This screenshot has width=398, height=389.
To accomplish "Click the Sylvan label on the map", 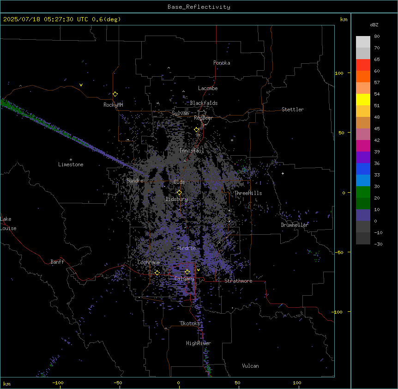I will [x=180, y=113].
